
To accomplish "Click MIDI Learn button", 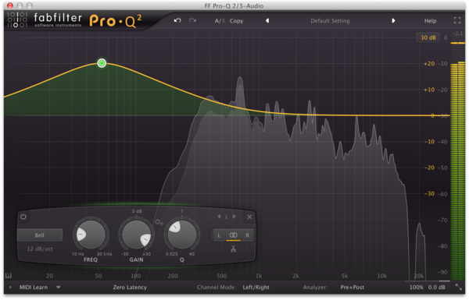I will coord(34,288).
